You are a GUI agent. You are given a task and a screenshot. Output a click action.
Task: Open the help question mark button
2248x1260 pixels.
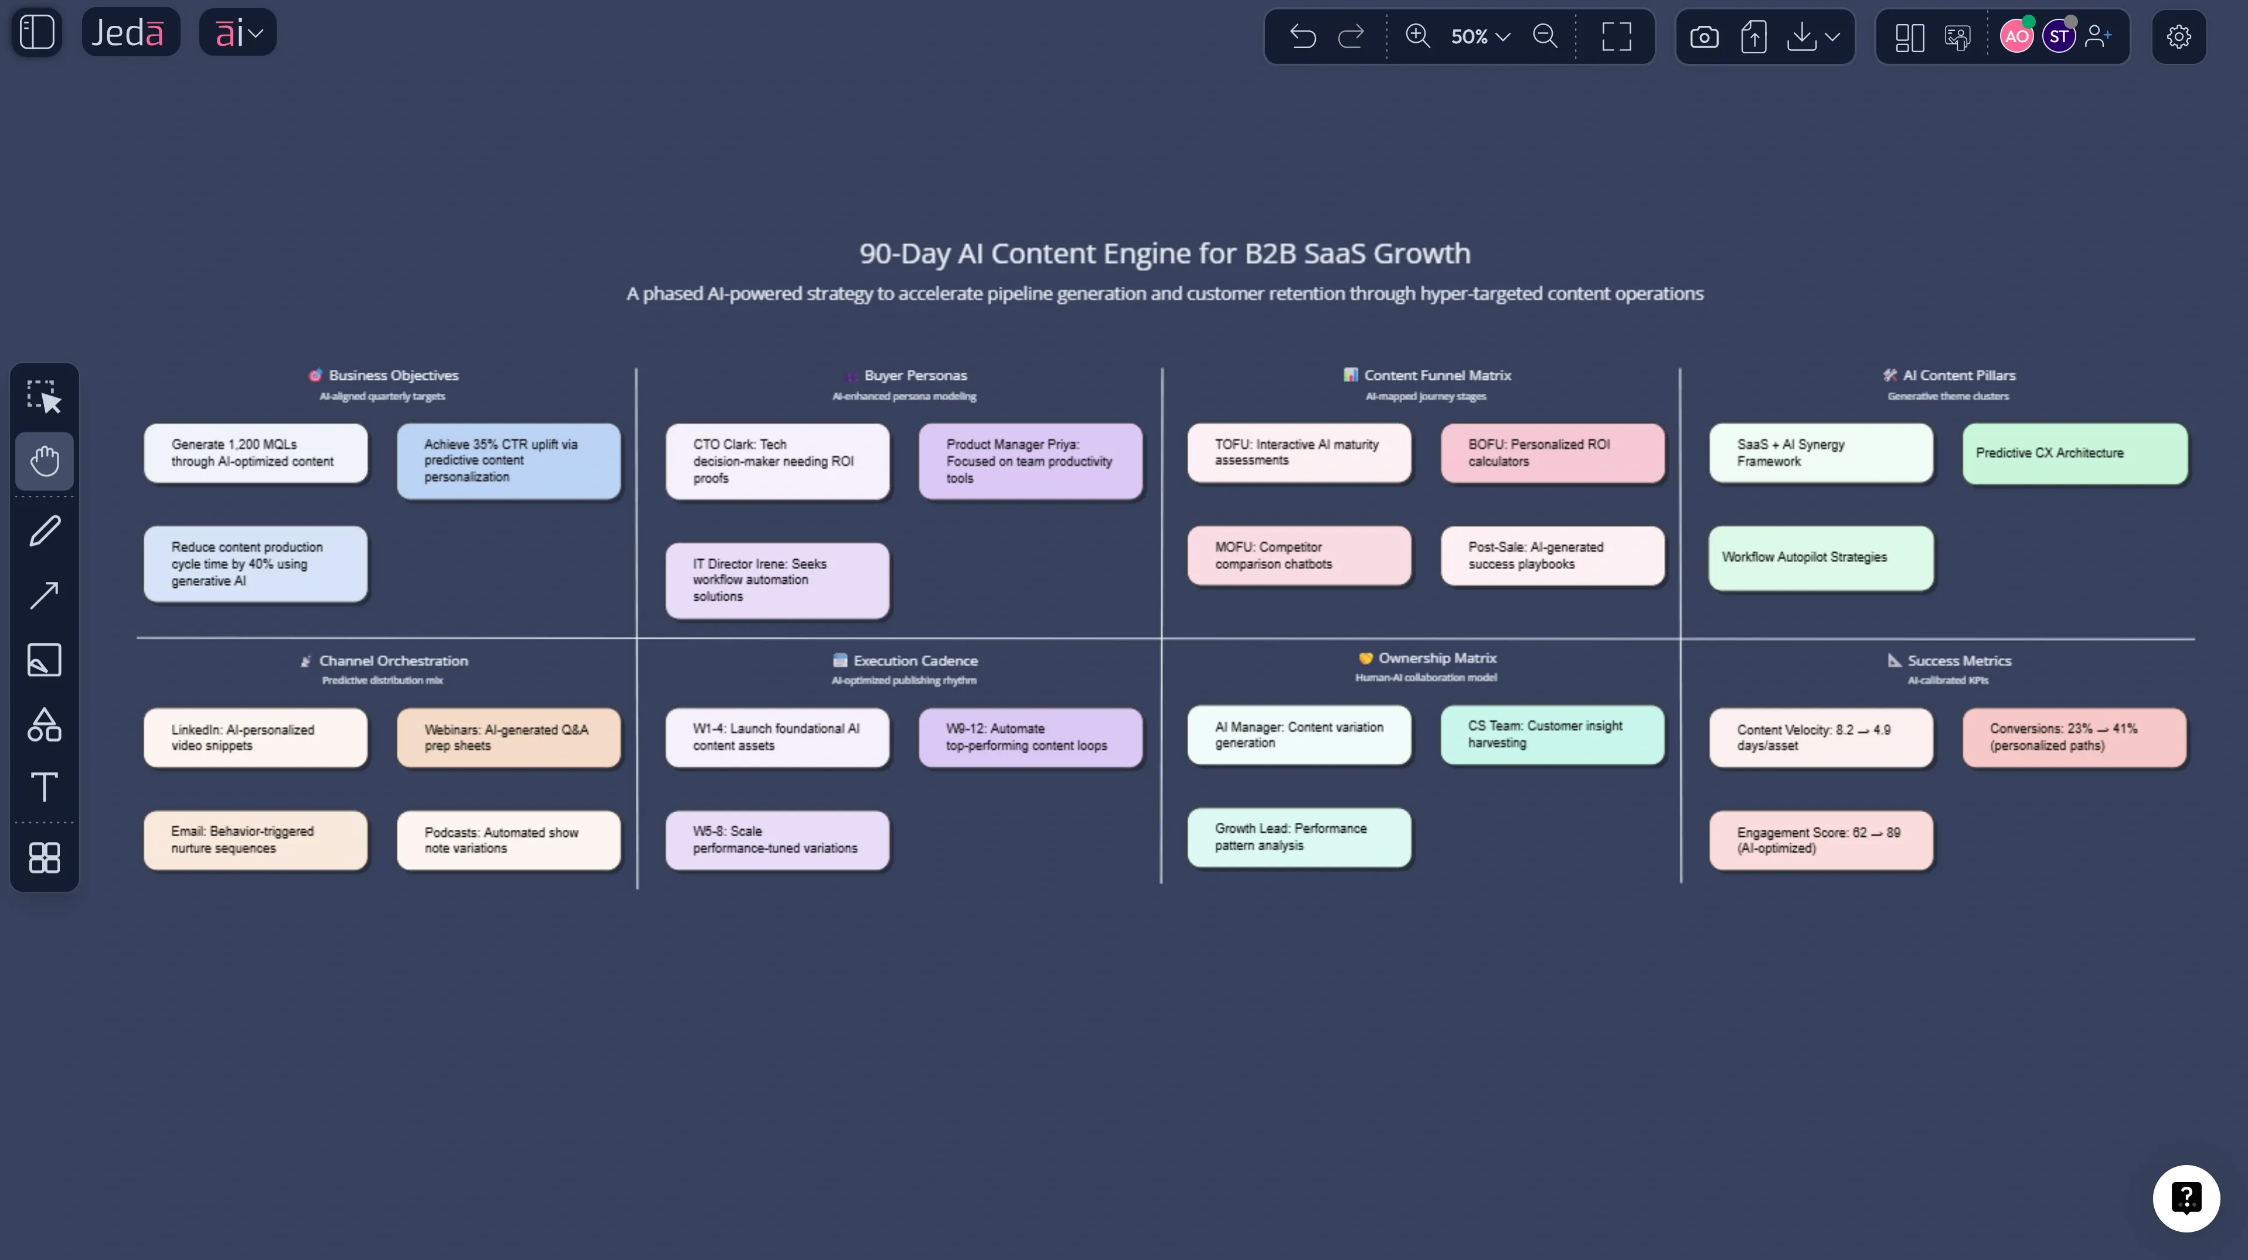[2187, 1198]
